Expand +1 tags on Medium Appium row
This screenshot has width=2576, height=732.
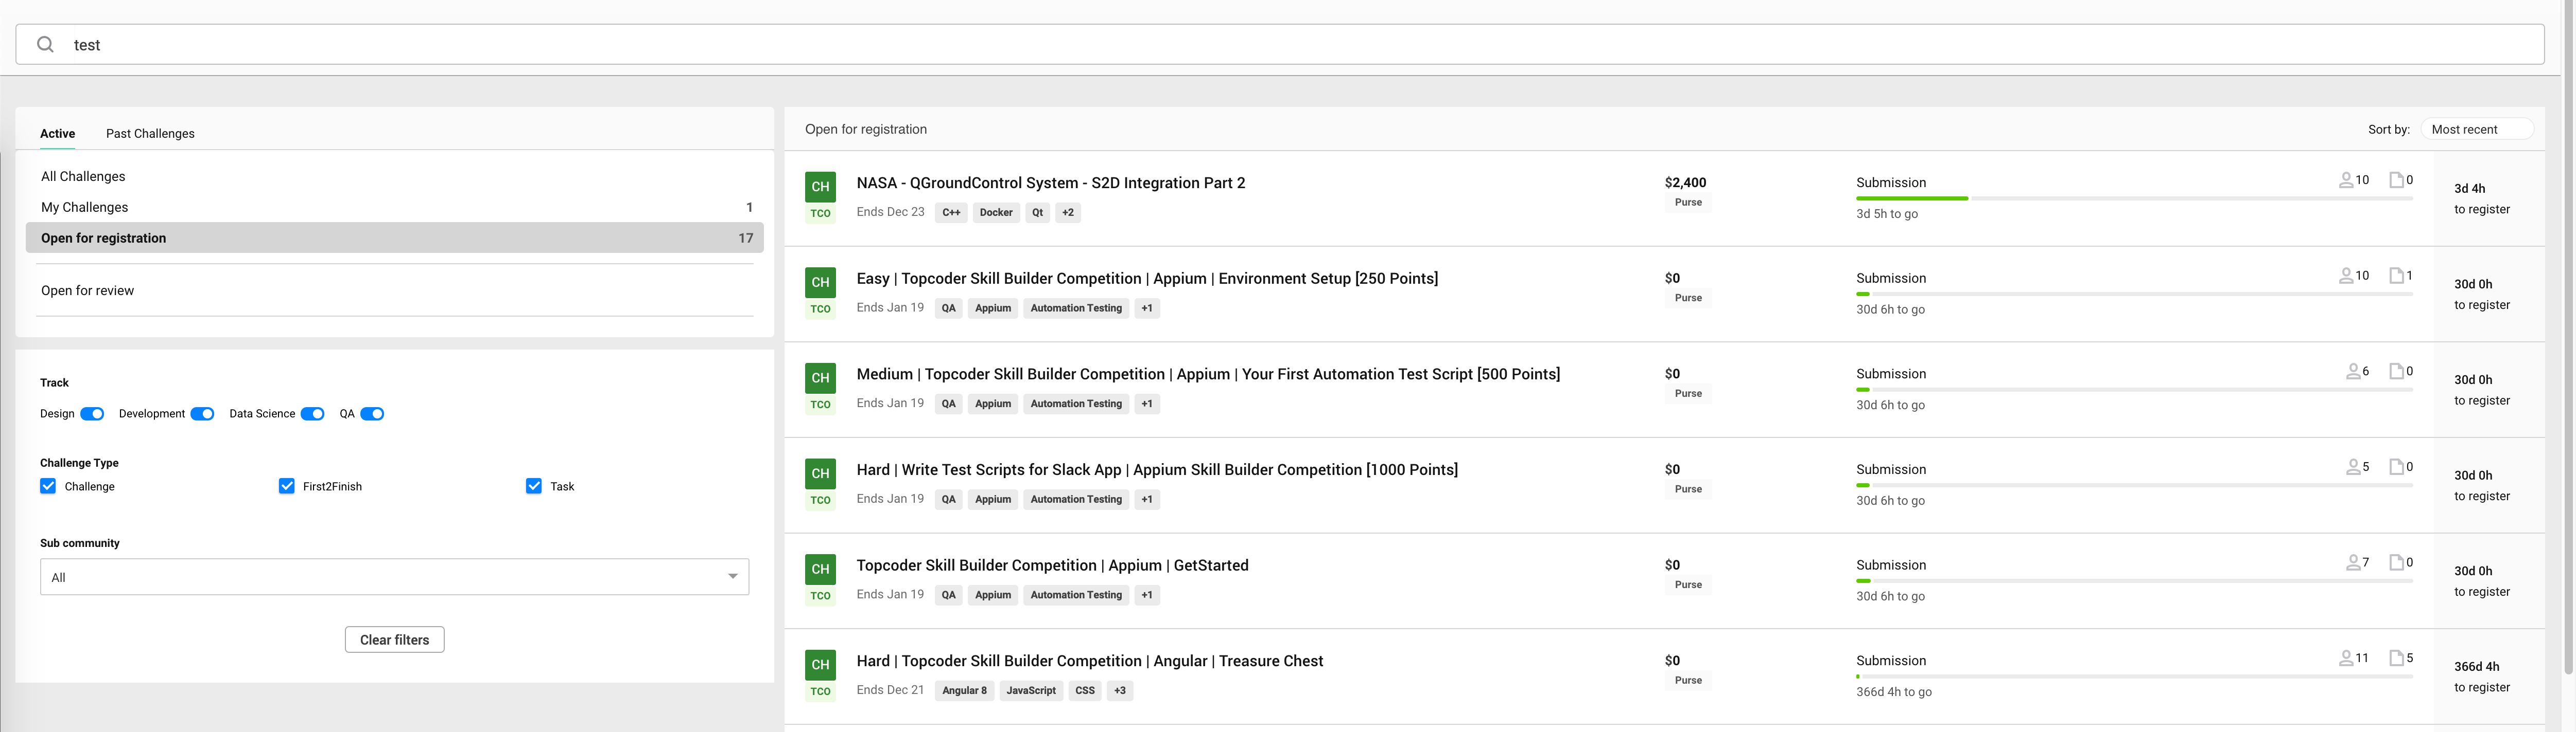1147,405
